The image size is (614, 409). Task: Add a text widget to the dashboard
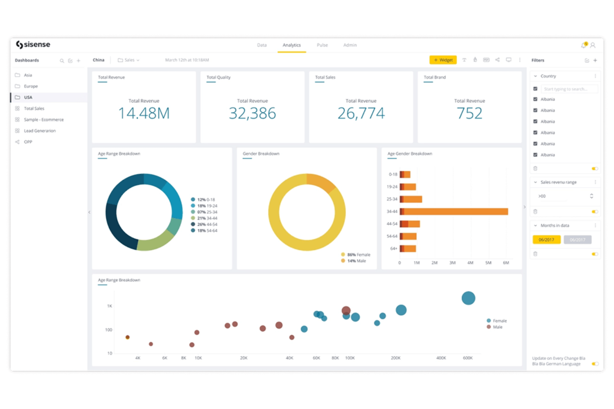tap(464, 60)
